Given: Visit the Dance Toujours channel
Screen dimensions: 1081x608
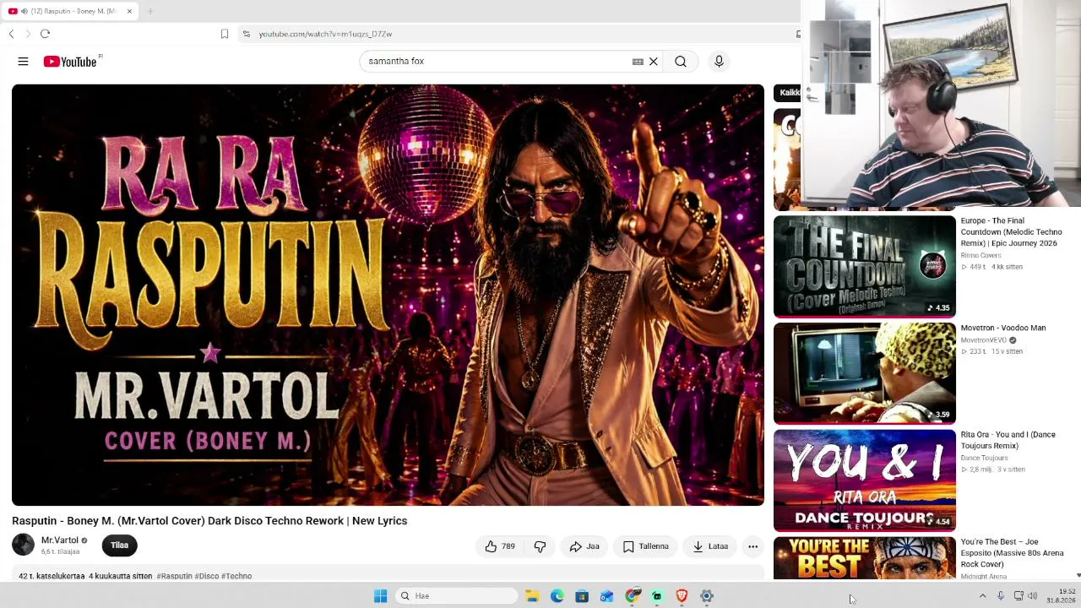Looking at the screenshot, I should click(x=984, y=458).
